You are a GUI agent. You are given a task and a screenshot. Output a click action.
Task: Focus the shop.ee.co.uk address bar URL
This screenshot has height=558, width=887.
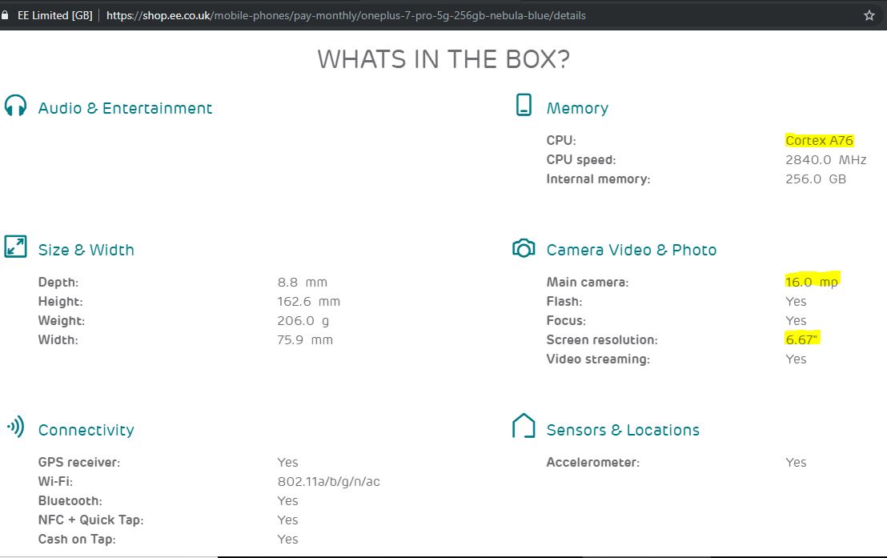click(x=346, y=15)
